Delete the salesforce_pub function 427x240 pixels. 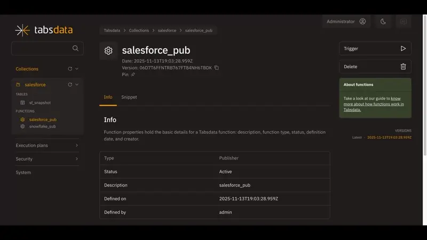pos(375,67)
